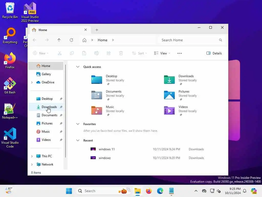Add a new tab with plus button
The height and width of the screenshot is (197, 262).
pyautogui.click(x=97, y=30)
